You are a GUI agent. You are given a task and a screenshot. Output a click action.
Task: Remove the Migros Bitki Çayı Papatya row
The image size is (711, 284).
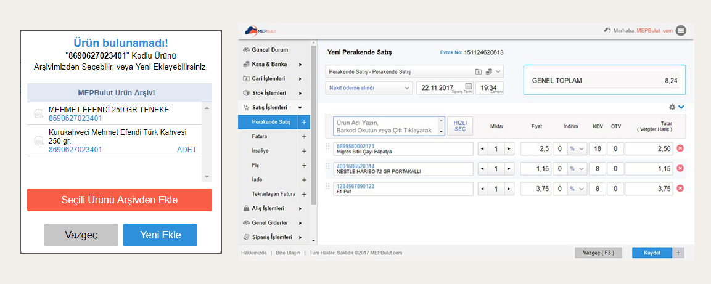(x=680, y=148)
